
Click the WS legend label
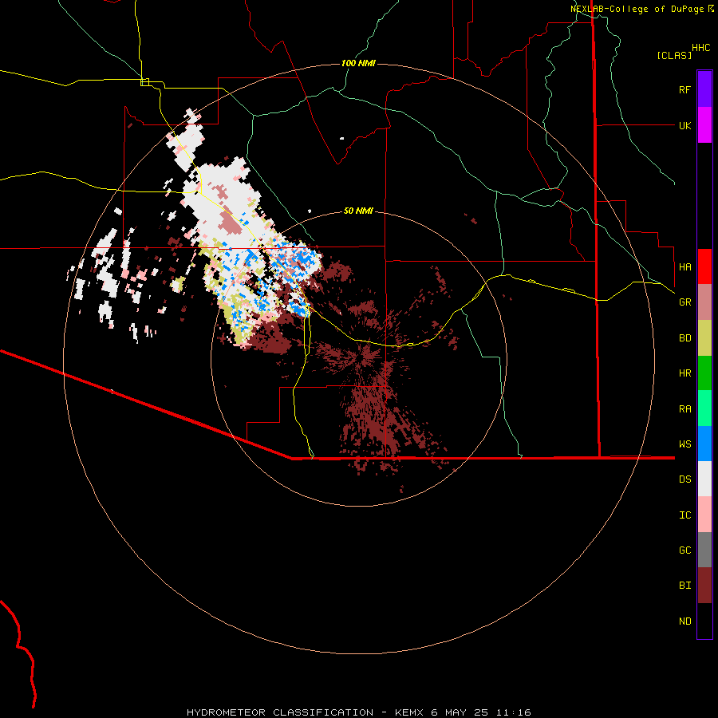(684, 444)
